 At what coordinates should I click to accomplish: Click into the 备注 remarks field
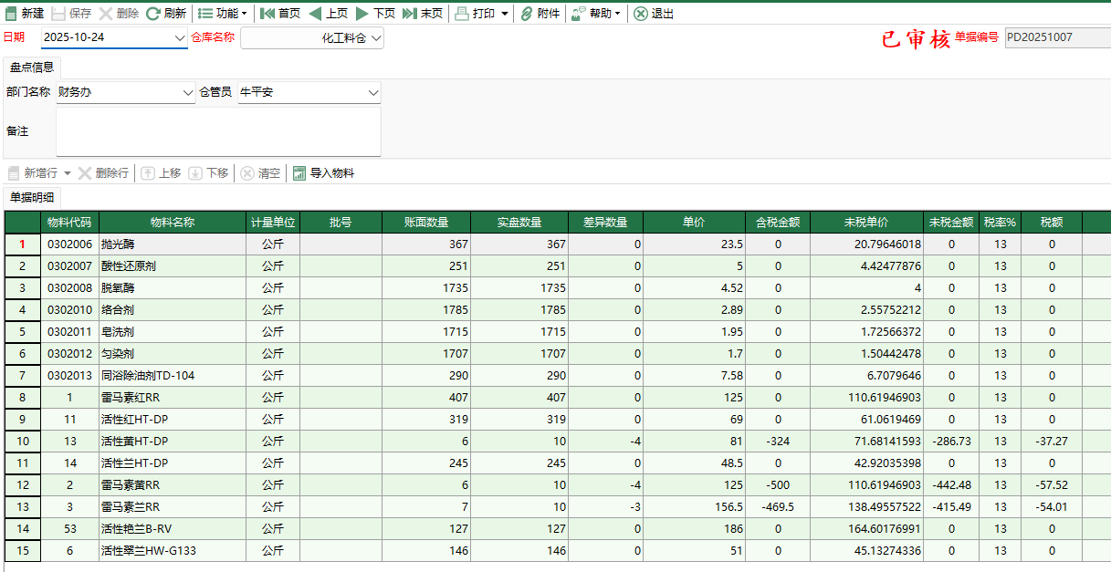click(x=218, y=132)
